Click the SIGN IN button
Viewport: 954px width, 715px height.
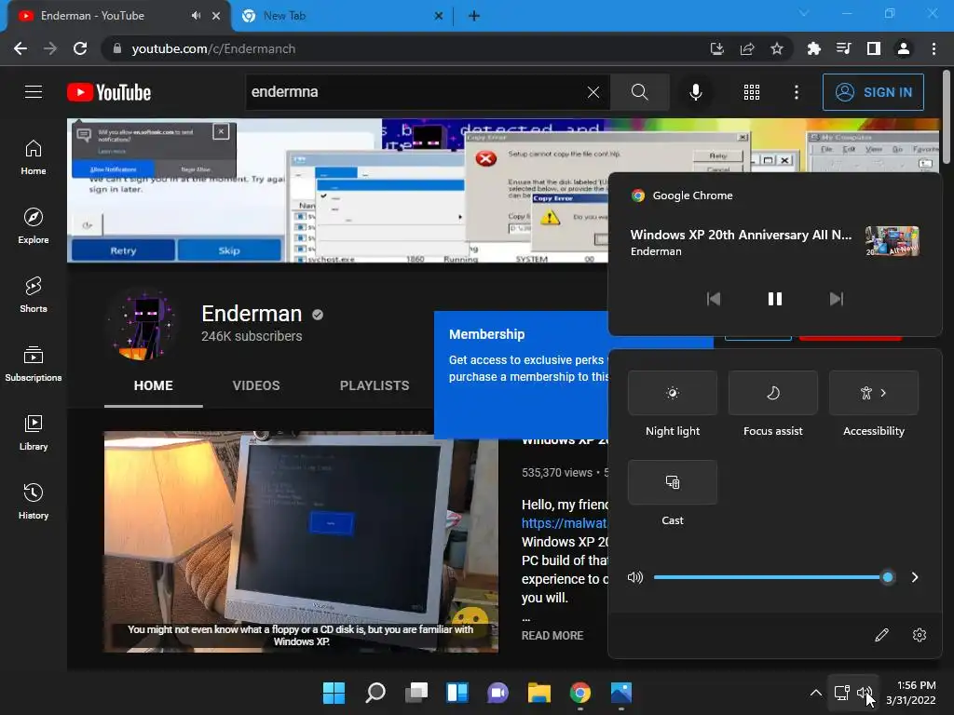tap(873, 92)
